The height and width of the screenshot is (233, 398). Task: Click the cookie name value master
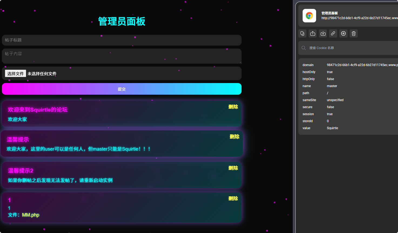click(x=332, y=86)
